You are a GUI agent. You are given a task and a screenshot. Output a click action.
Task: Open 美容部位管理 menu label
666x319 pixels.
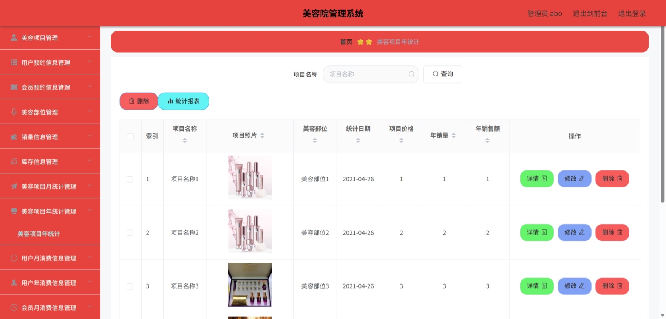[x=40, y=112]
